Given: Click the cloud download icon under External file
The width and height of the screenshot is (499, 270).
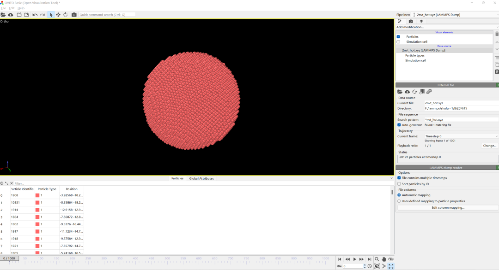Looking at the screenshot, I should (407, 92).
